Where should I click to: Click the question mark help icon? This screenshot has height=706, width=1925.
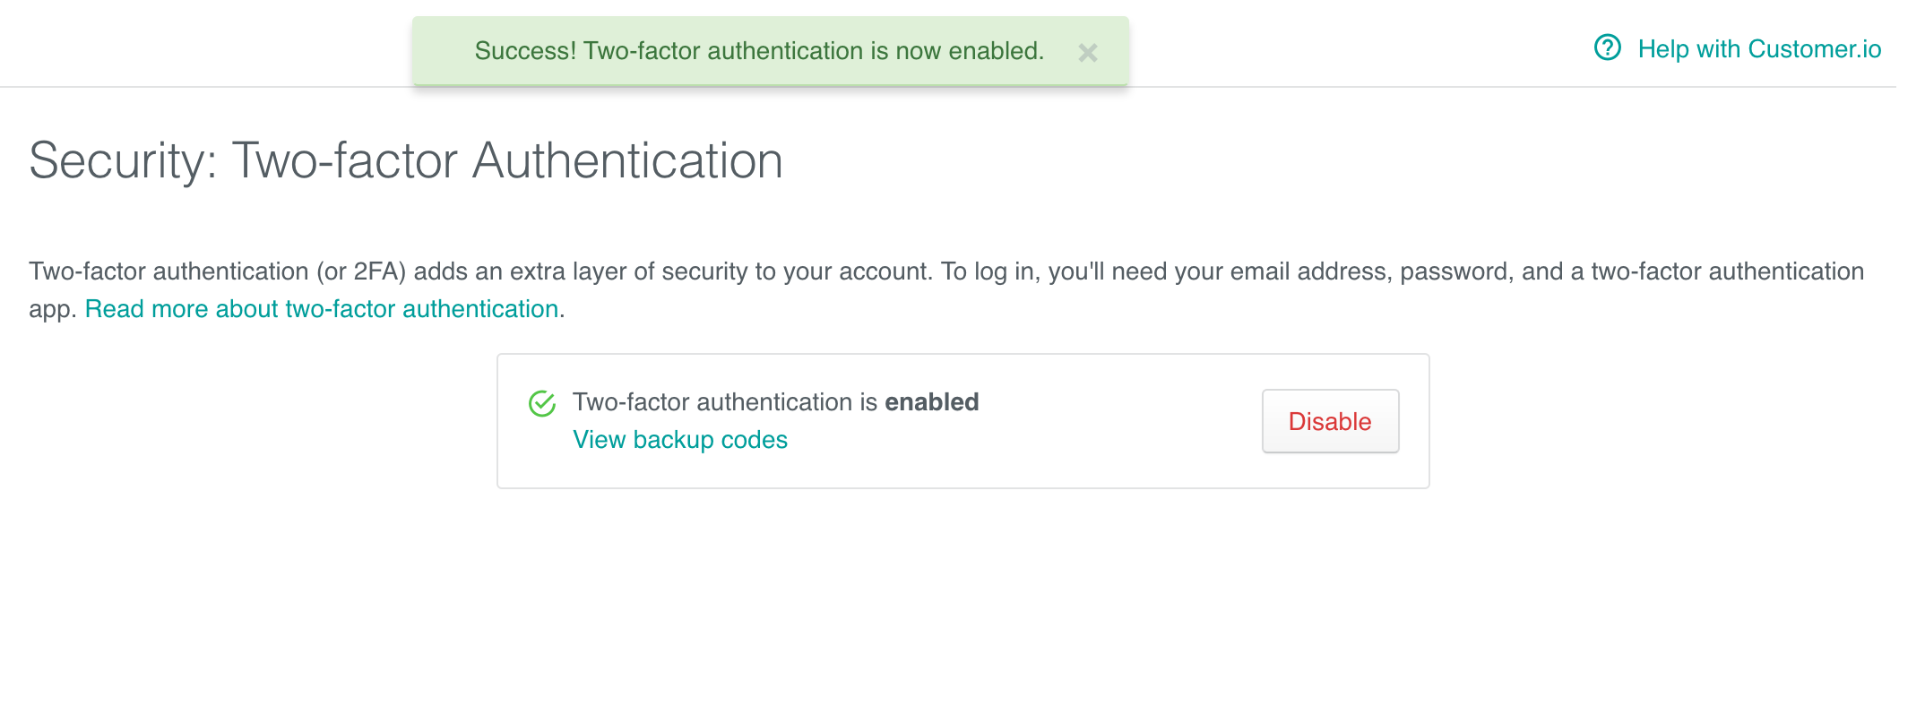coord(1608,47)
